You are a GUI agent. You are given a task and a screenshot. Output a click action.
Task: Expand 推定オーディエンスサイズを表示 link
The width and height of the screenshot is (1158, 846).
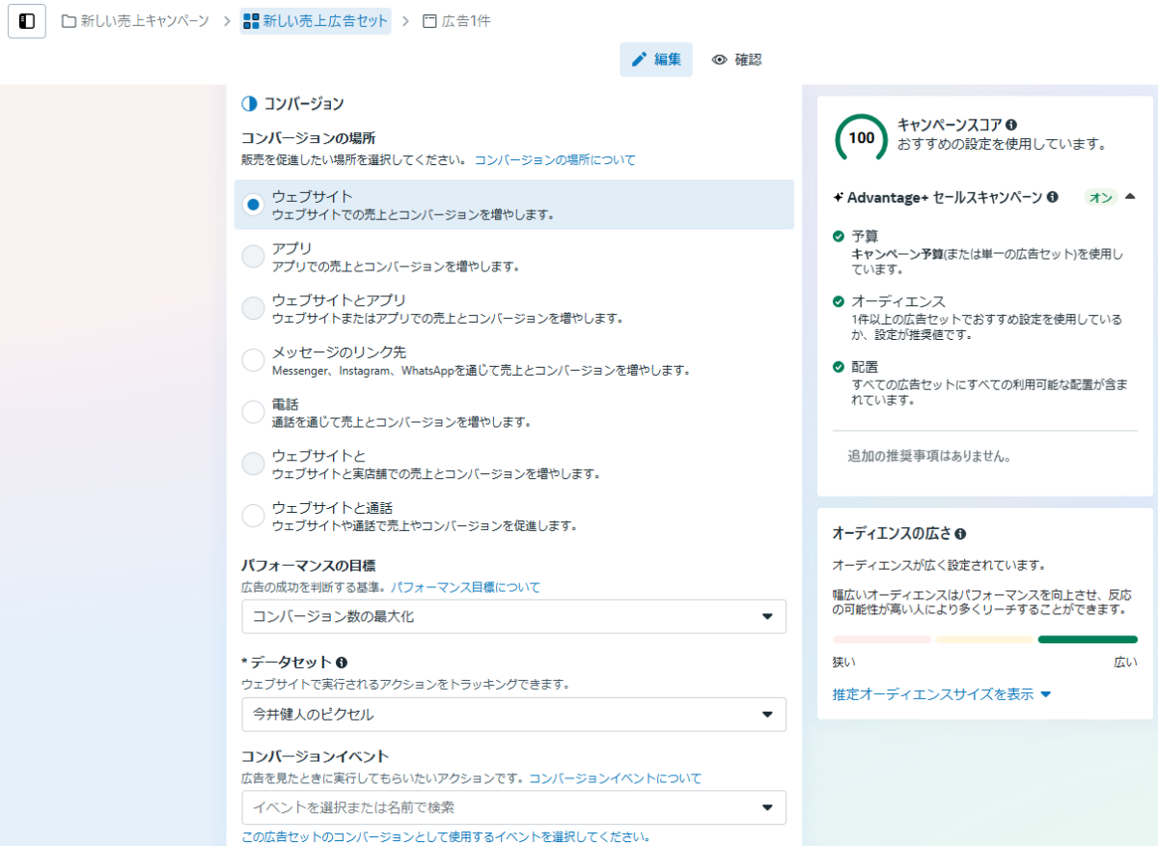tap(941, 694)
